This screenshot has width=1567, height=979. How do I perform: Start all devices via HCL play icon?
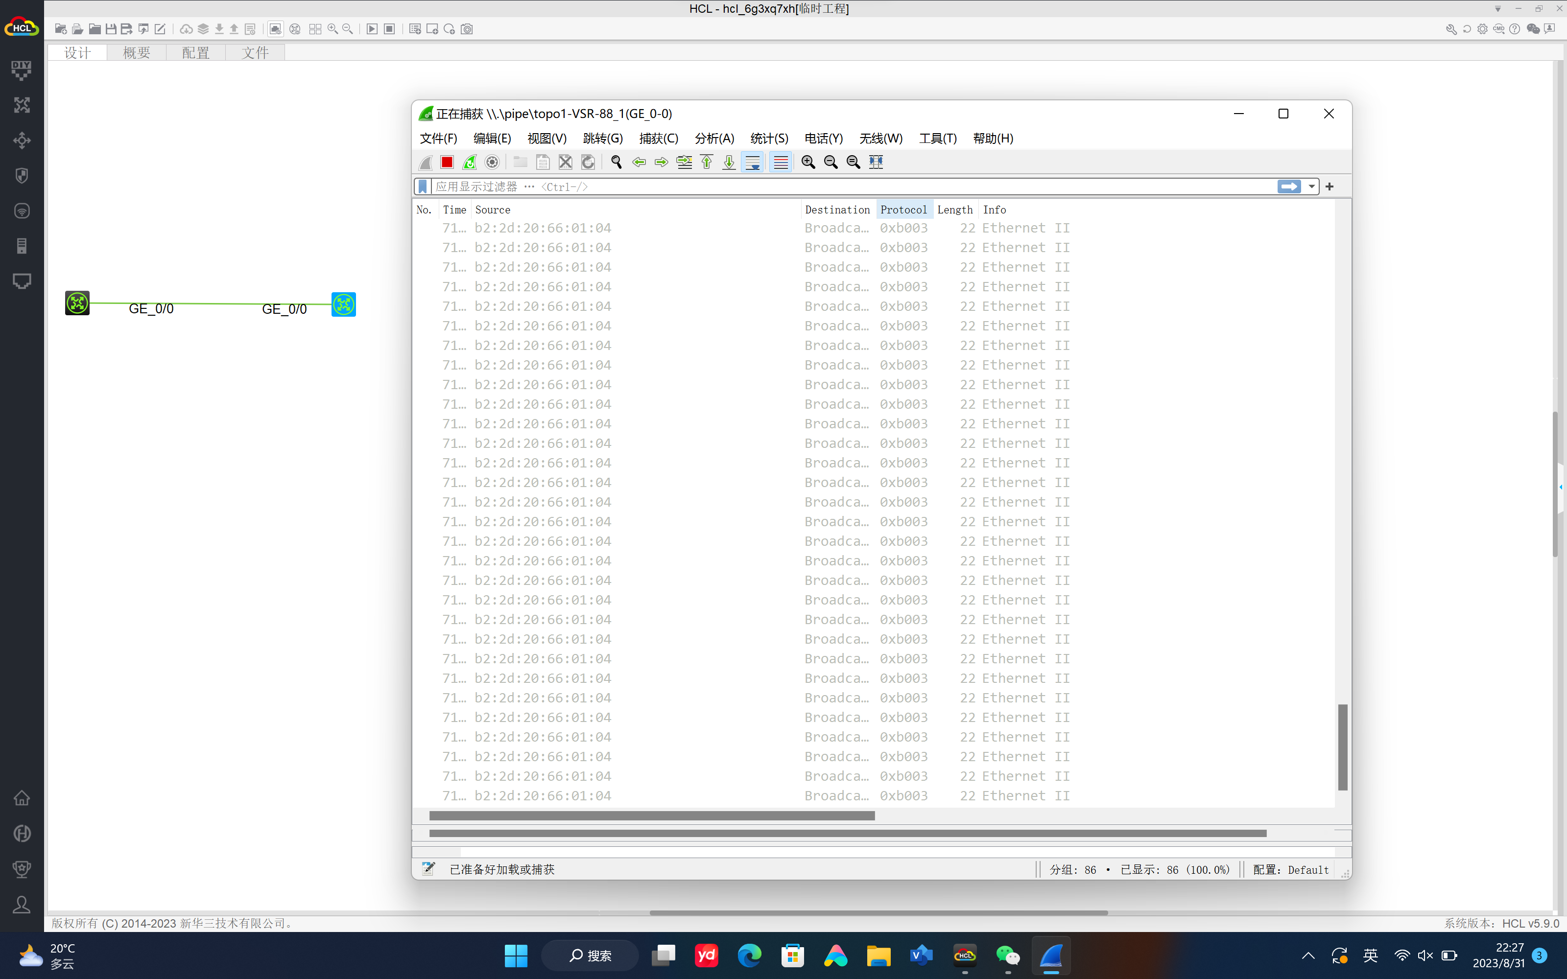(372, 29)
